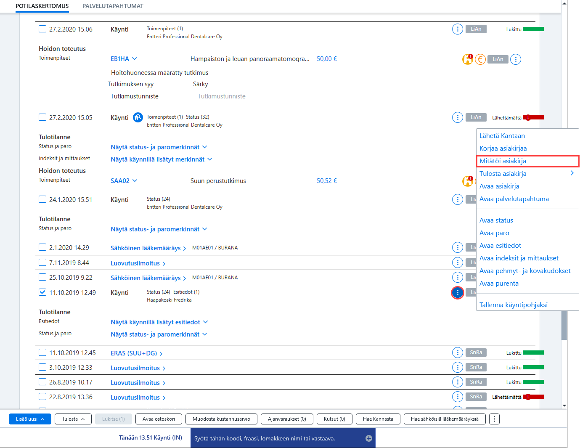This screenshot has height=448, width=580.
Task: Check the box for entry 2.1.2020 14.29
Action: click(x=42, y=247)
